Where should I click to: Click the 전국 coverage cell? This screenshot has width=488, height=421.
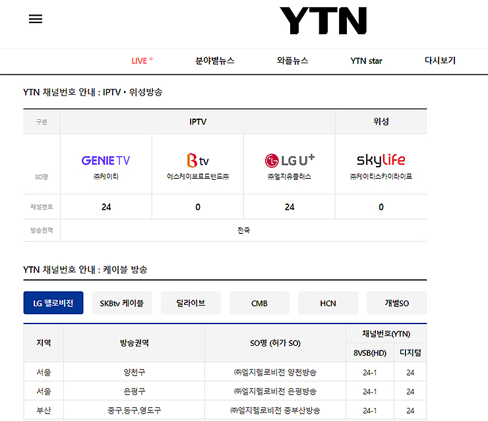pos(243,231)
